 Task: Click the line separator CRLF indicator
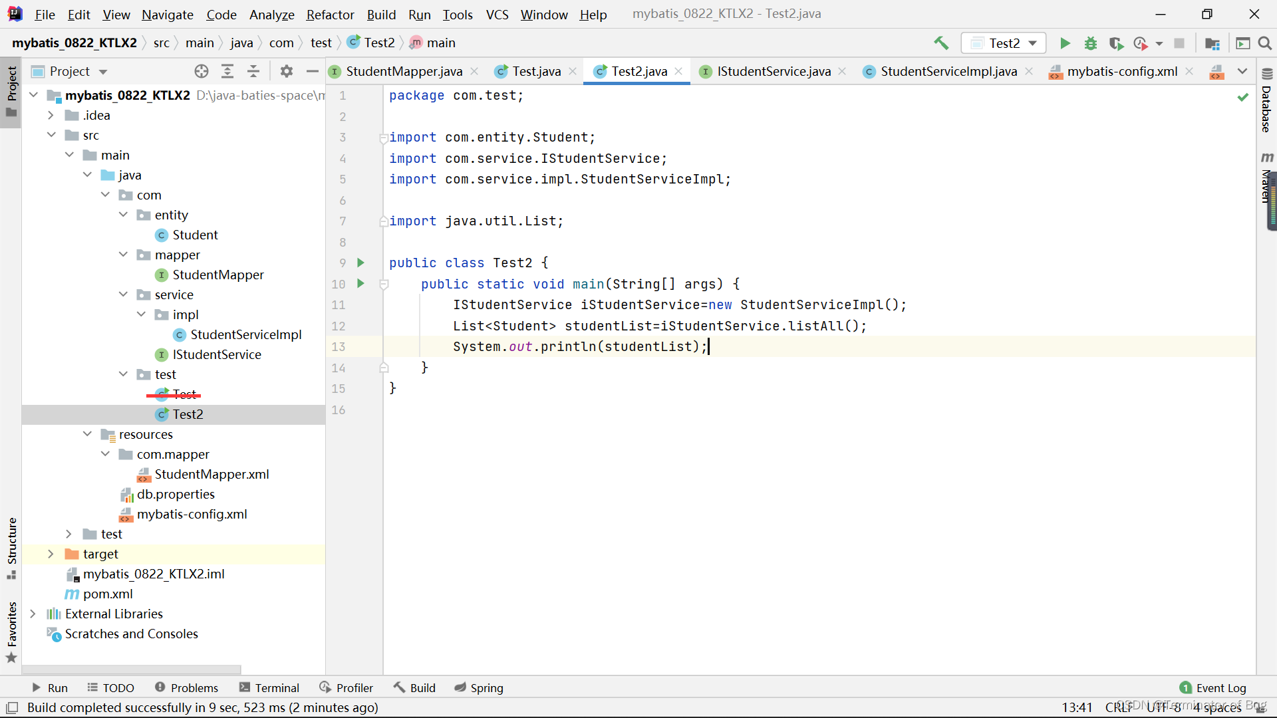click(1119, 708)
